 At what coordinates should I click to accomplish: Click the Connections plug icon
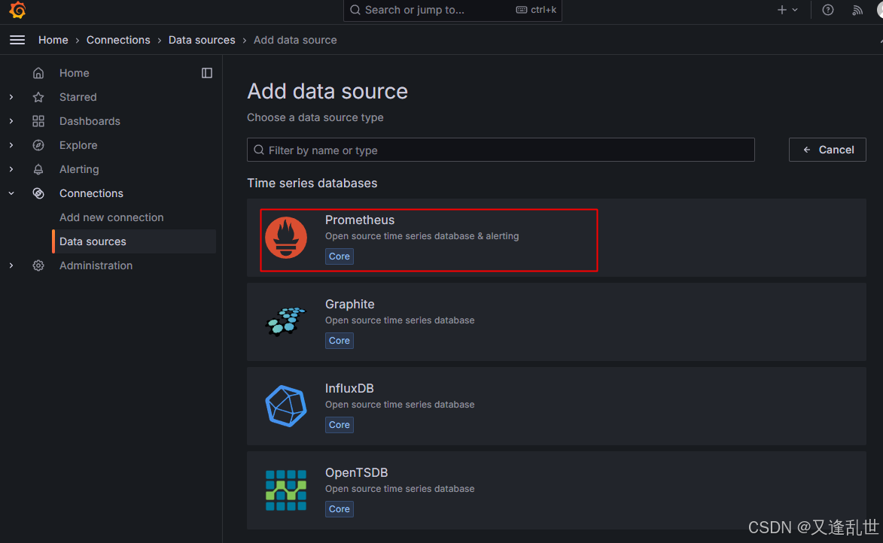pyautogui.click(x=38, y=193)
